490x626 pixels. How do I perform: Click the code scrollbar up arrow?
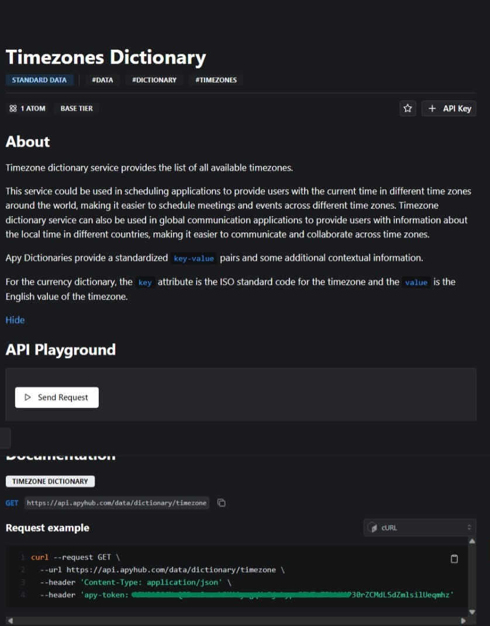tap(472, 541)
